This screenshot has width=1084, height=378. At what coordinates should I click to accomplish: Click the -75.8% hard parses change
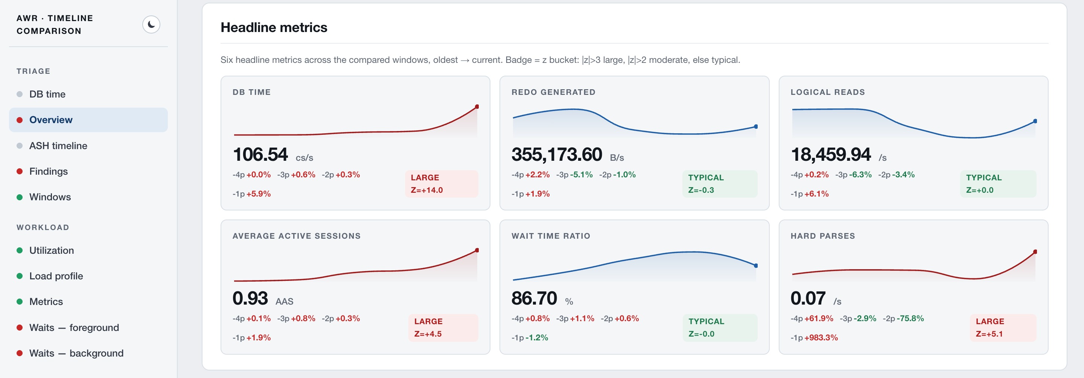point(910,318)
